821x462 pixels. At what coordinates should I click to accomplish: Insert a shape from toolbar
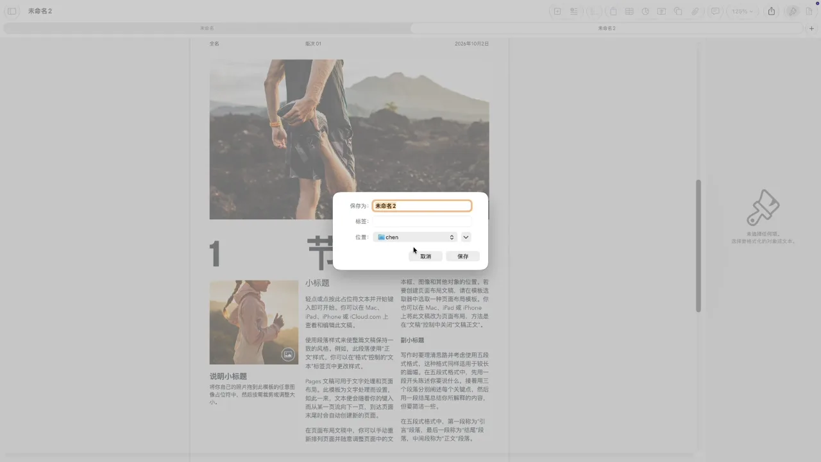pyautogui.click(x=678, y=12)
